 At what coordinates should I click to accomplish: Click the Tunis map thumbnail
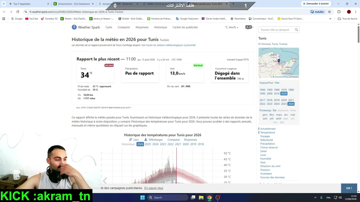click(x=279, y=63)
